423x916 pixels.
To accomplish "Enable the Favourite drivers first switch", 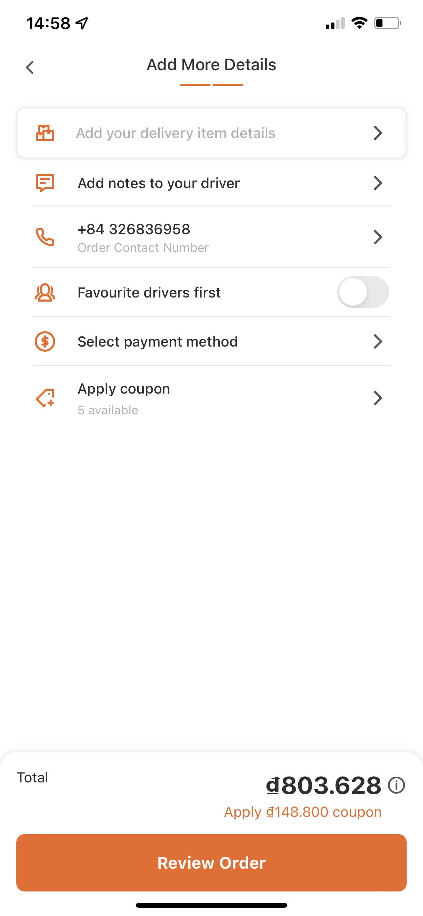I will 363,292.
